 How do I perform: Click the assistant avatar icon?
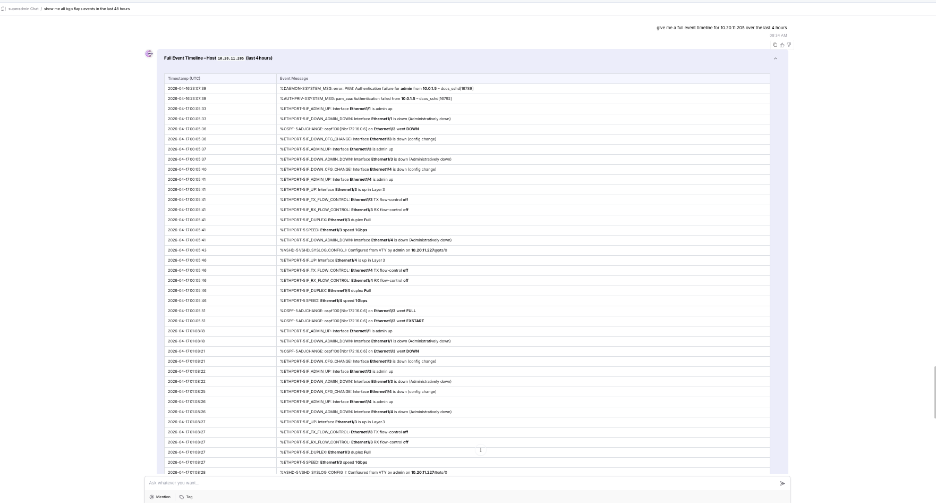click(x=149, y=54)
